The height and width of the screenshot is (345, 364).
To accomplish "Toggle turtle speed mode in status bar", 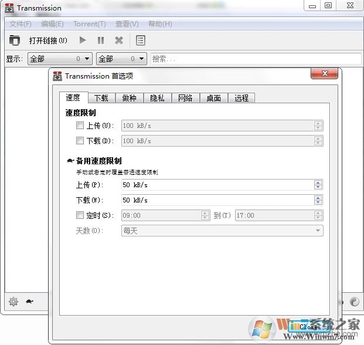I will 30,302.
